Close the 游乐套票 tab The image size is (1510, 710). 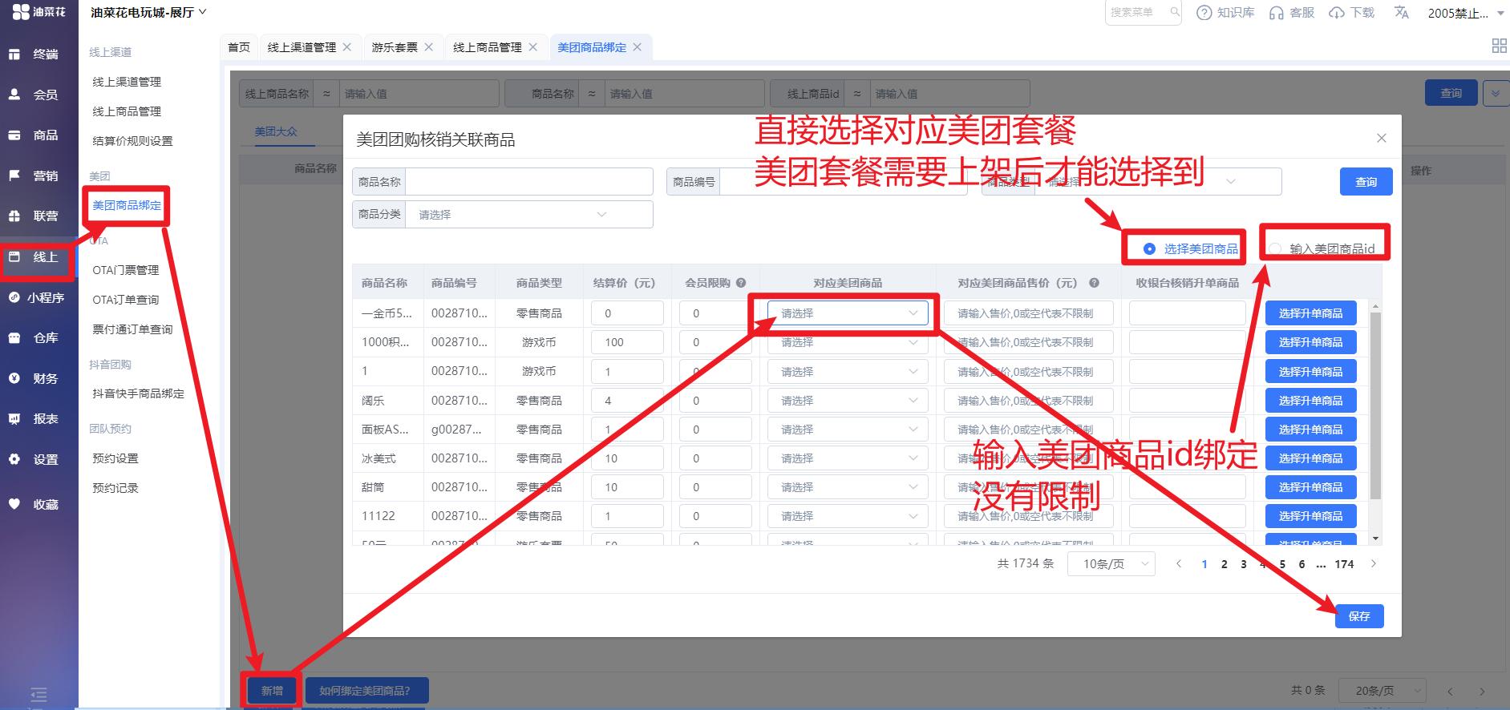pos(429,47)
